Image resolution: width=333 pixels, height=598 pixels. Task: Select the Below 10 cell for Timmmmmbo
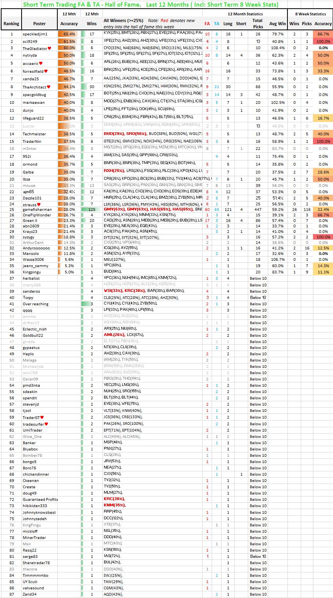pyautogui.click(x=258, y=576)
